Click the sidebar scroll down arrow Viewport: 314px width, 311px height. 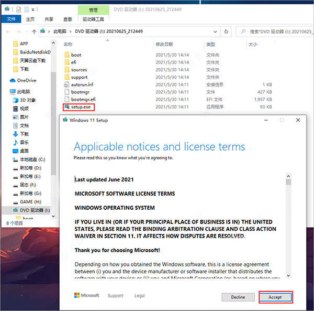(53, 216)
